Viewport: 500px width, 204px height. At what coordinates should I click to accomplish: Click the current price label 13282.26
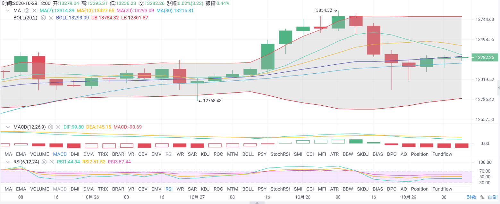tap(484, 58)
